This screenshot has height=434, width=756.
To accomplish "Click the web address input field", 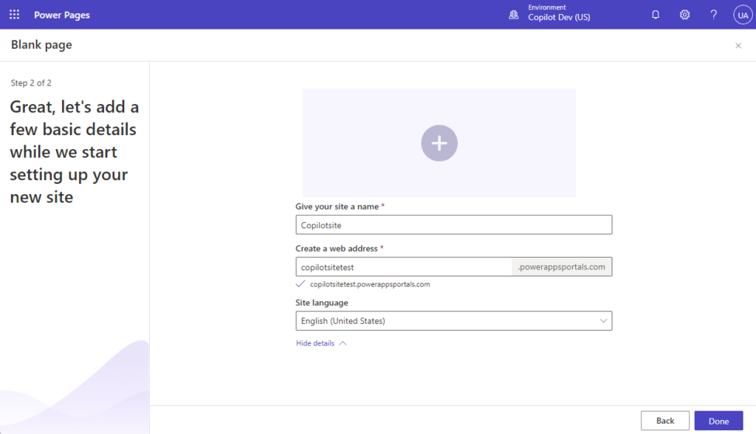I will point(404,266).
